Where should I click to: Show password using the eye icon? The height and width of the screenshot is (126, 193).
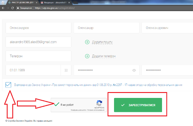click(134, 70)
